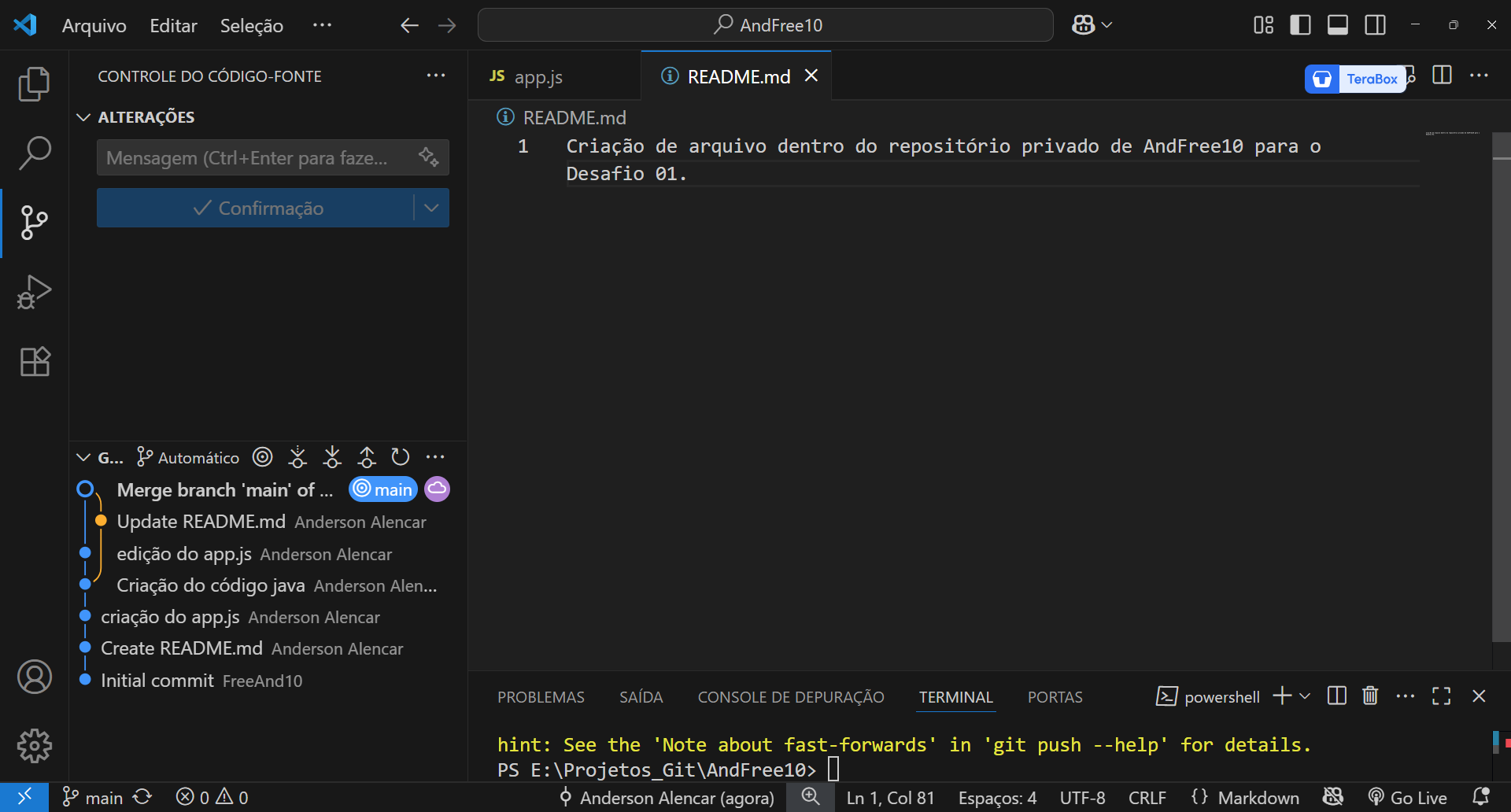Click the Confirmação commit button
Viewport: 1511px width, 812px height.
[255, 208]
